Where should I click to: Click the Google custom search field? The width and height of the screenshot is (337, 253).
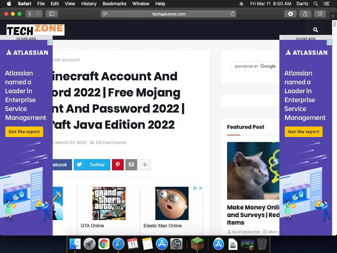[255, 66]
